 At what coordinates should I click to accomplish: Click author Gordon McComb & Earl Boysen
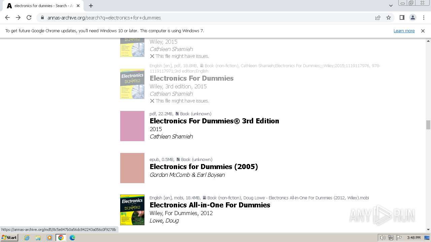pos(187,175)
